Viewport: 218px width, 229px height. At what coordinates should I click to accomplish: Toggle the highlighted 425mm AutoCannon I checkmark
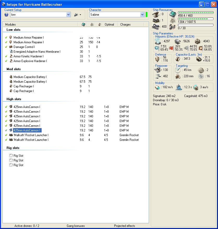(6, 130)
